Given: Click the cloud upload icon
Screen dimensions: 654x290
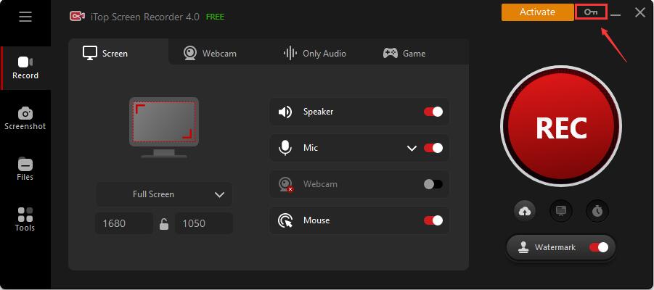Looking at the screenshot, I should point(525,211).
